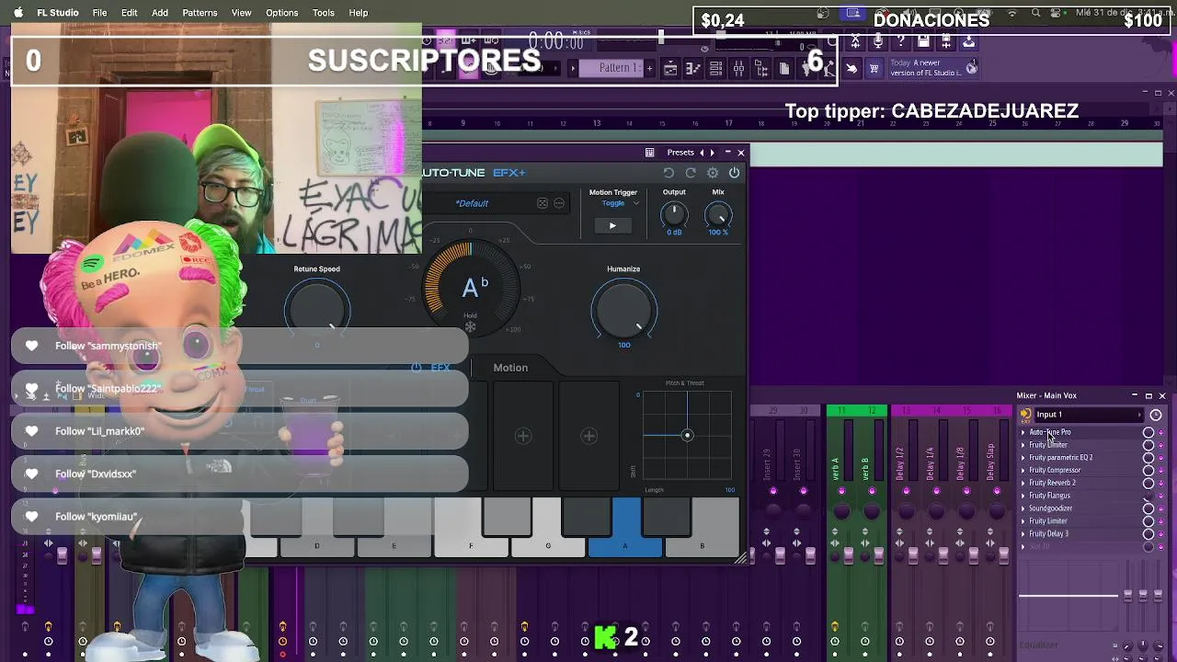Viewport: 1177px width, 662px height.
Task: Adjust the Retune Speed knob
Action: [316, 308]
